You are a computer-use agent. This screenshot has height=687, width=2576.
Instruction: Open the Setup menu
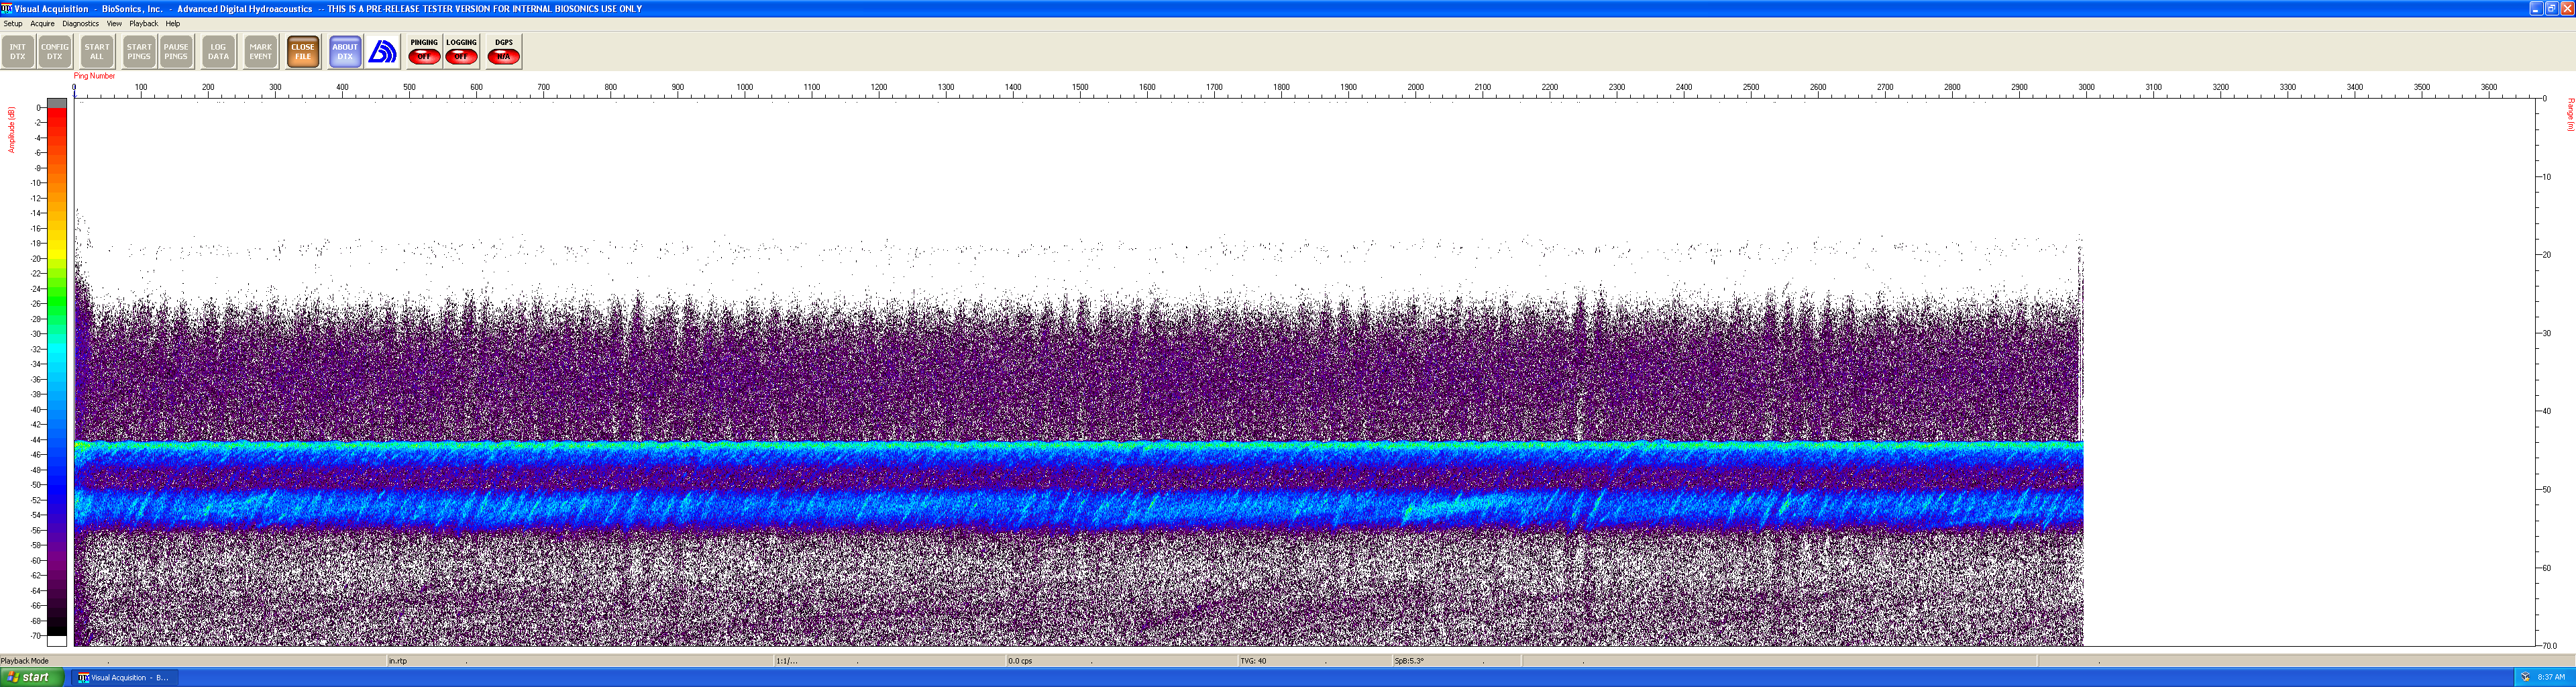coord(13,23)
